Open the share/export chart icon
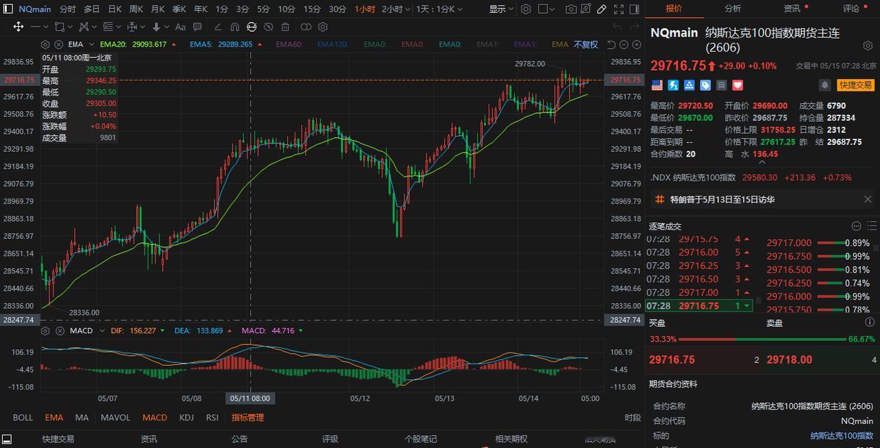Image resolution: width=880 pixels, height=448 pixels. 586,9
